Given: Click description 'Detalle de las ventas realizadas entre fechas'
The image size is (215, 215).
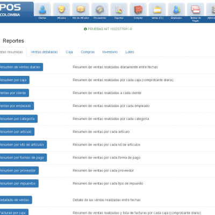Looking at the screenshot, I should 106,200.
